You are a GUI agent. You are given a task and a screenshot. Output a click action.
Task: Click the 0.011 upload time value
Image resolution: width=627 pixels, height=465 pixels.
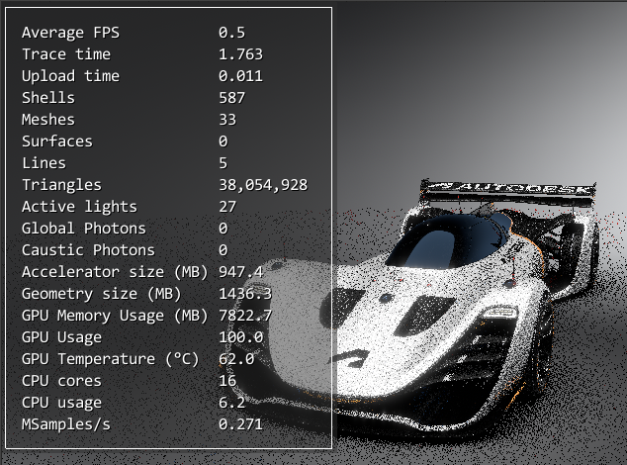(240, 76)
